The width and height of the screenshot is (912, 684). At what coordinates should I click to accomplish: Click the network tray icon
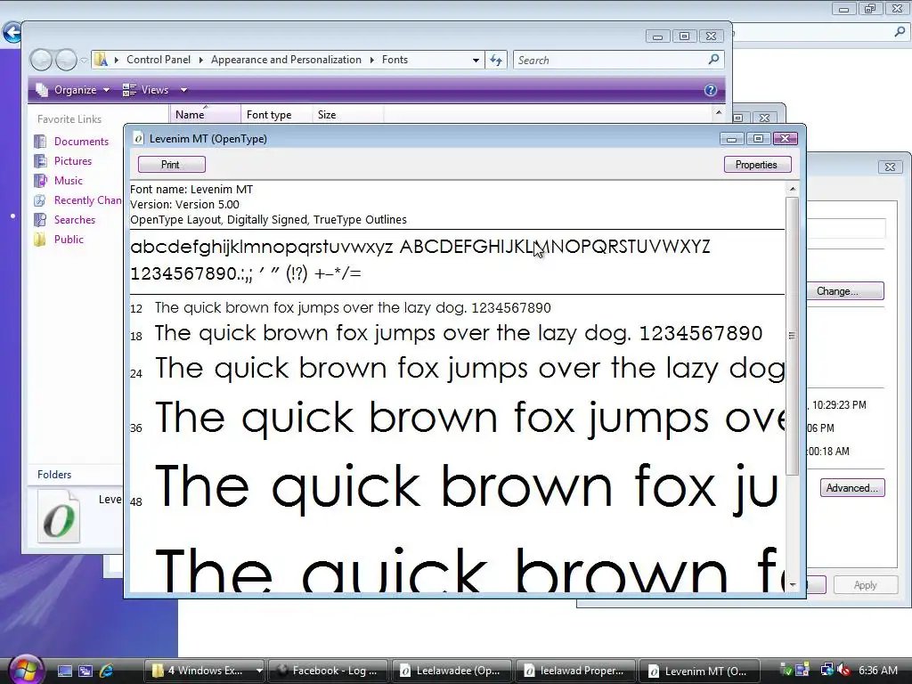click(x=826, y=671)
